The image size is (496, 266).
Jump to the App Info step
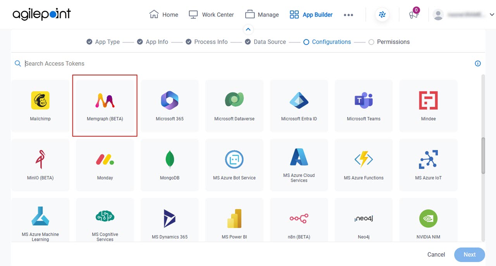coord(152,42)
